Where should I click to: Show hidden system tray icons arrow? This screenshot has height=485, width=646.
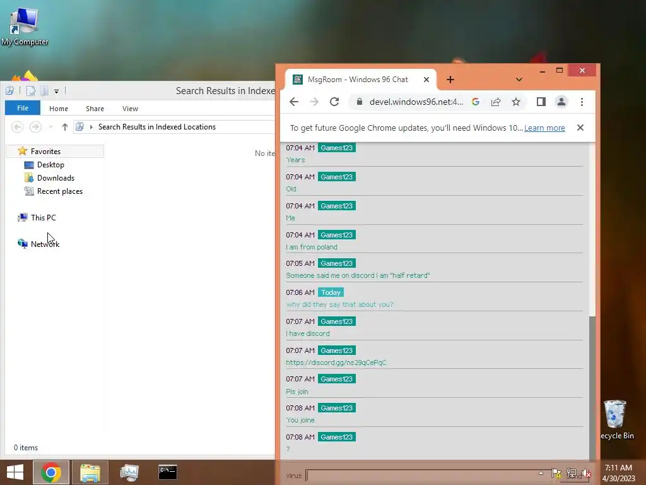point(541,473)
